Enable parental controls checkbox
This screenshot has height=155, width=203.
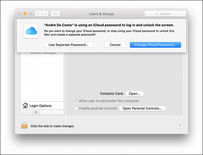(76, 108)
